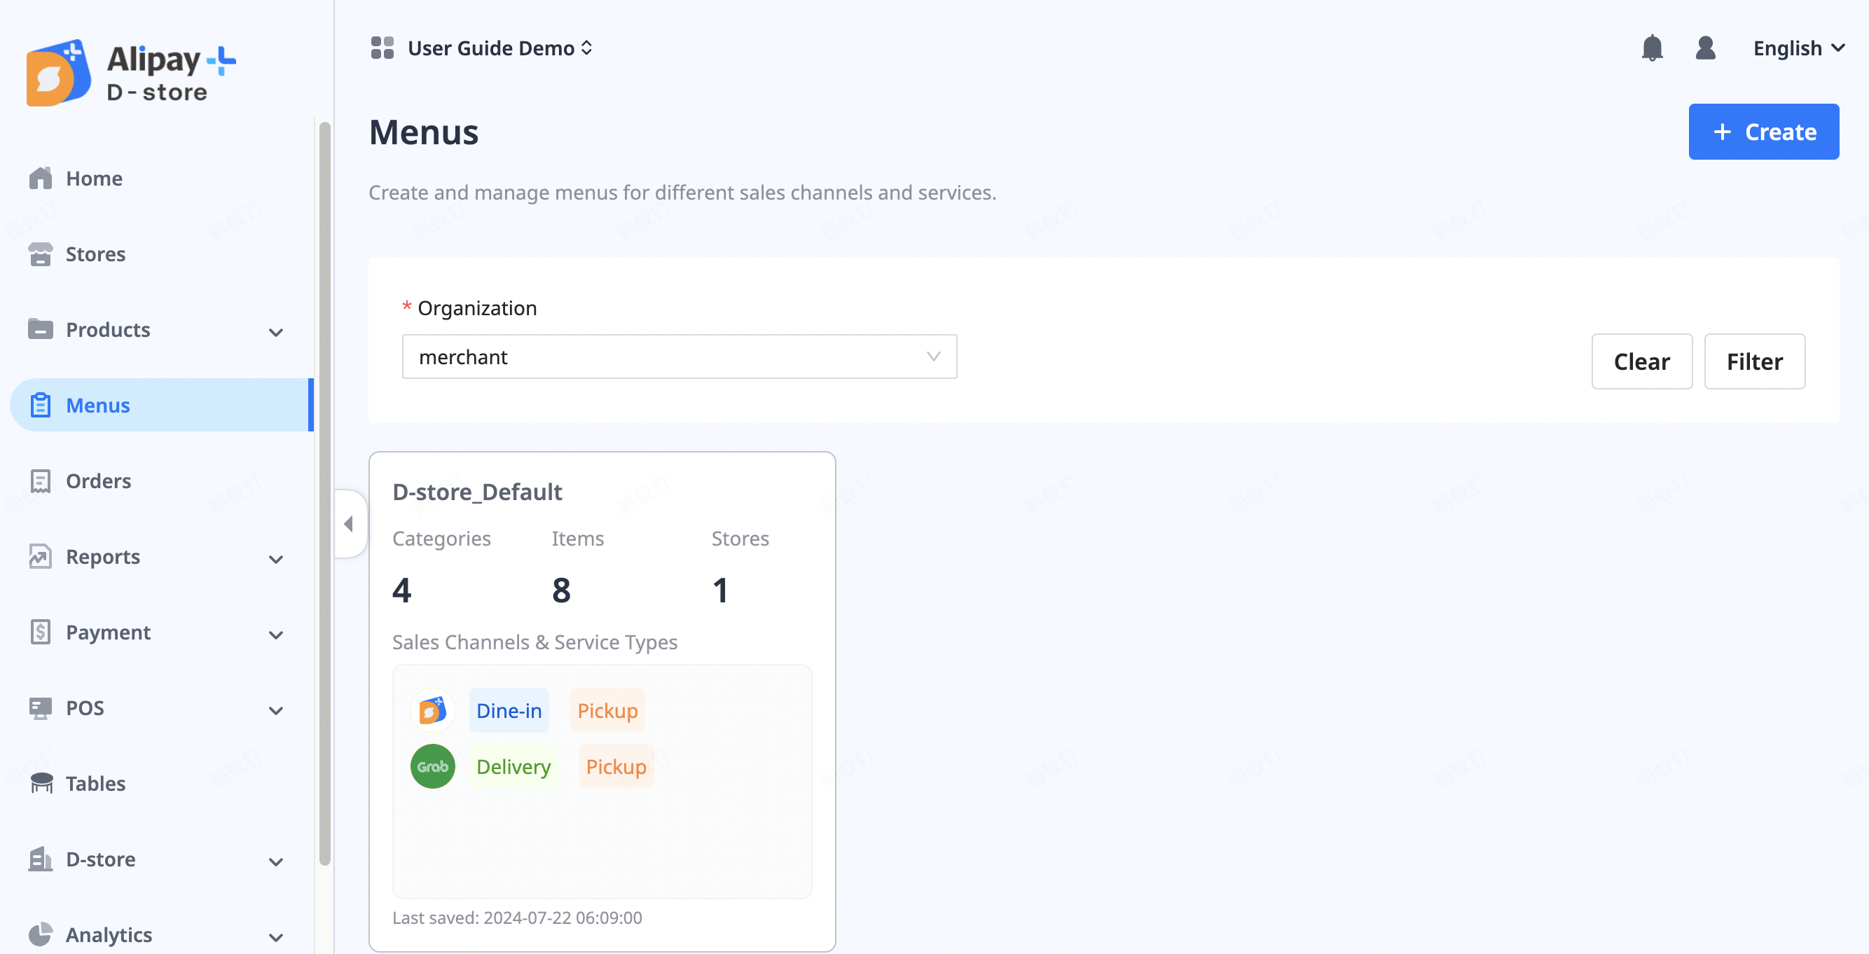The height and width of the screenshot is (954, 1869).
Task: Expand the Products submenu chevron
Action: pyautogui.click(x=276, y=331)
